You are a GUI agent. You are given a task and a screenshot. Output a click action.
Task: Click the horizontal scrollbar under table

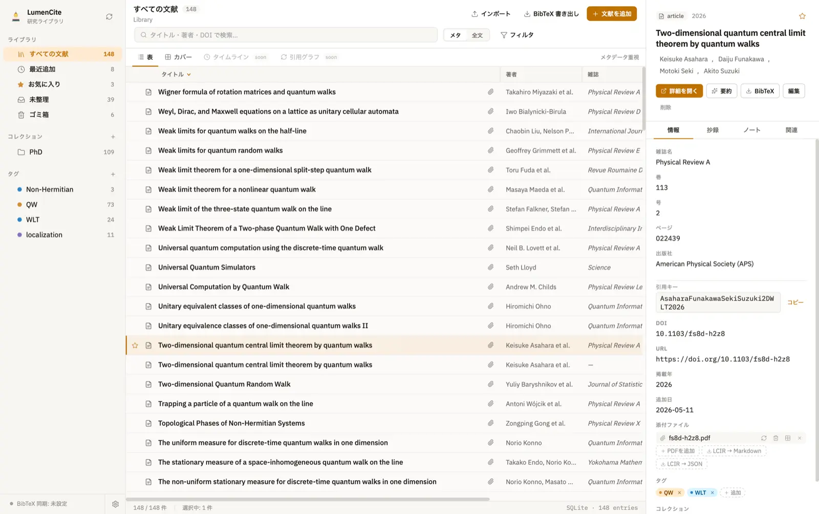click(308, 499)
